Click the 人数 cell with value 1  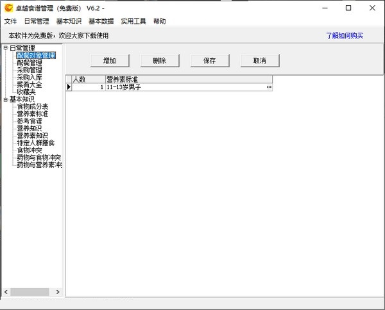click(88, 86)
